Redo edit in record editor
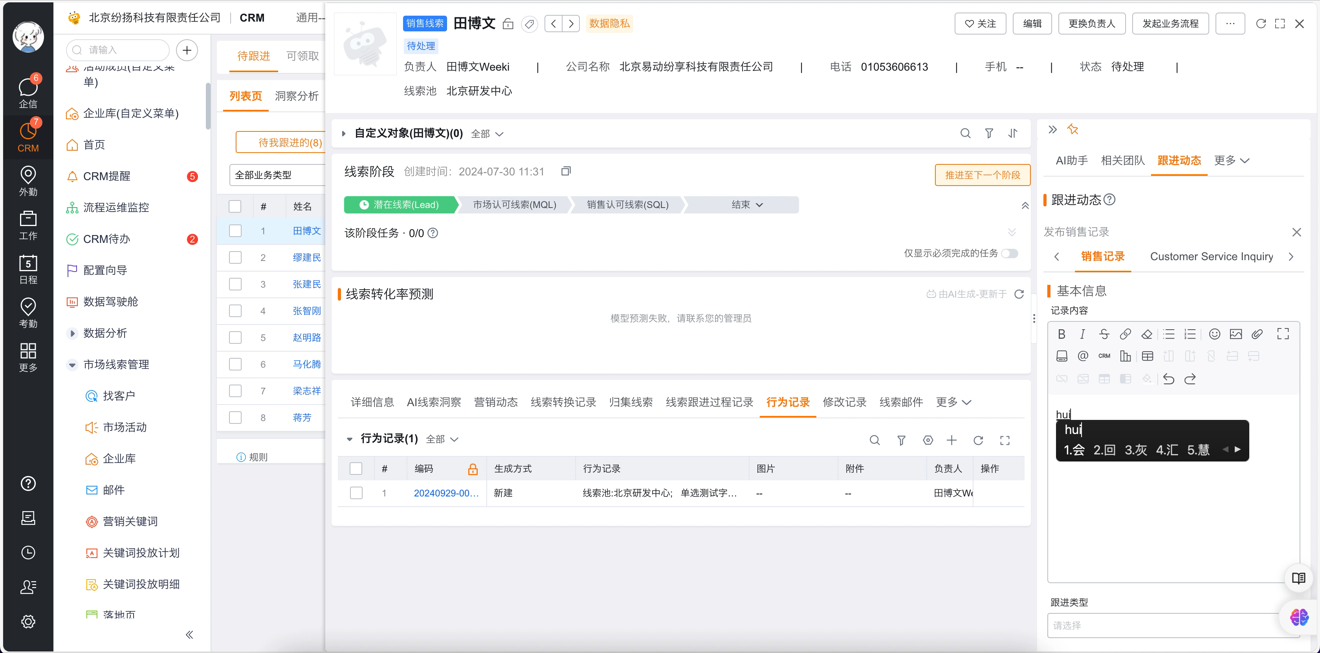The width and height of the screenshot is (1320, 653). pos(1190,379)
